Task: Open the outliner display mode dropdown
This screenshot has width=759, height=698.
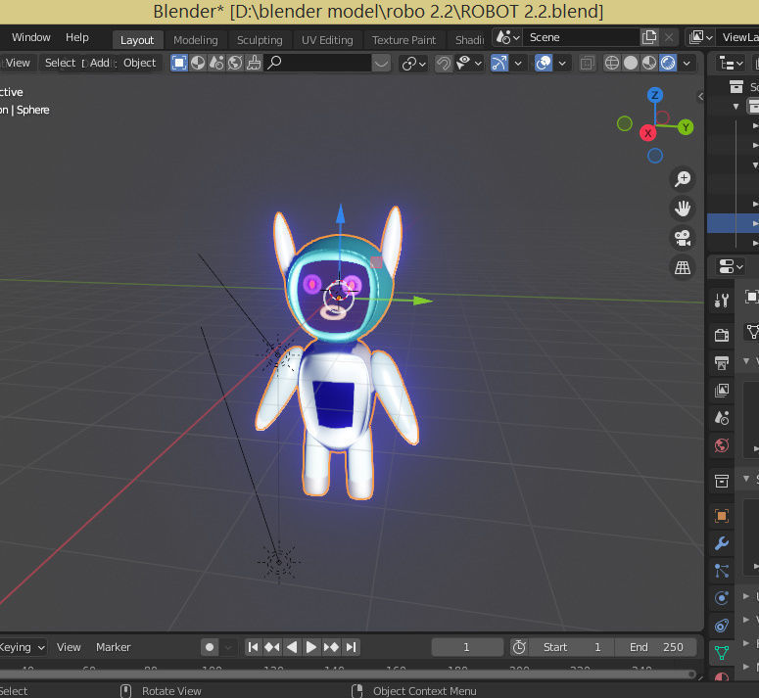Action: pyautogui.click(x=731, y=64)
